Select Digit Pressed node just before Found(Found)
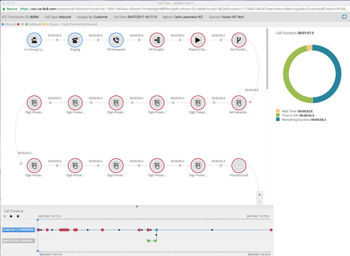Image resolution: width=350 pixels, height=256 pixels. coord(198,165)
